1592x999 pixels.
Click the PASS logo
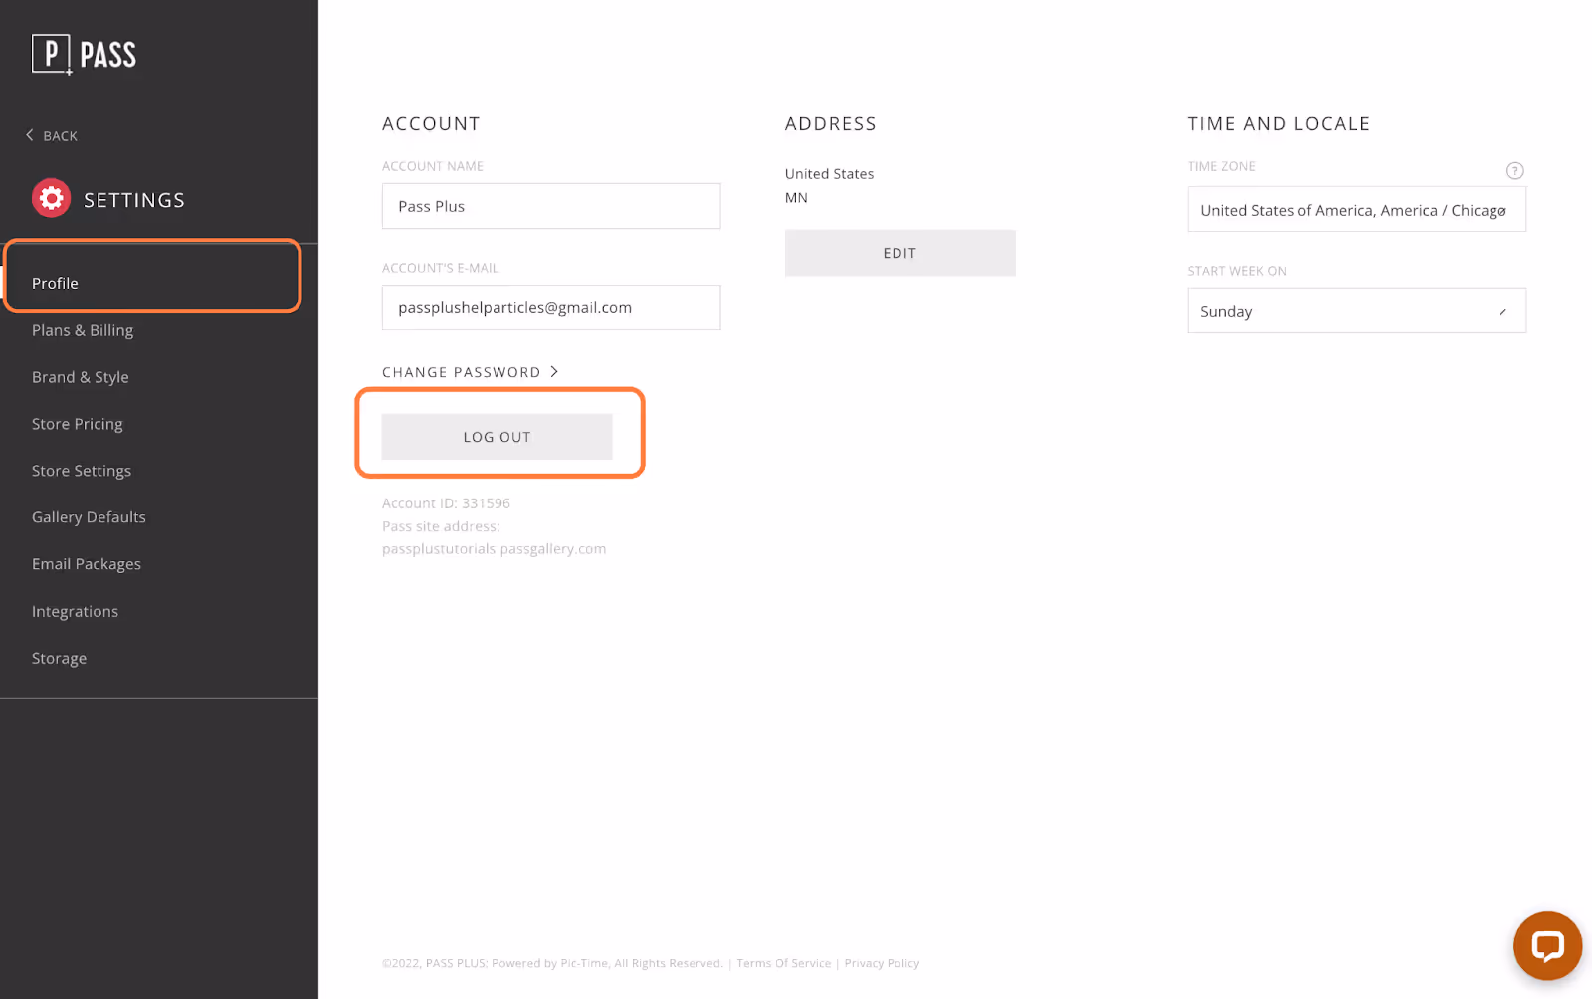click(85, 54)
